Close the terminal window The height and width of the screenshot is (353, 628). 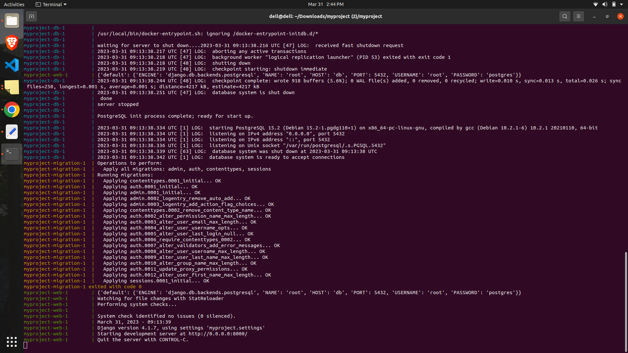[x=620, y=16]
